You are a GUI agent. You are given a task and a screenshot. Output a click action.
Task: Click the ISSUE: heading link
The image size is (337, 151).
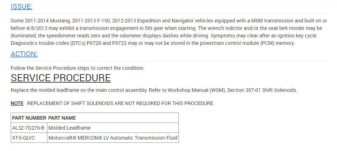point(21,6)
